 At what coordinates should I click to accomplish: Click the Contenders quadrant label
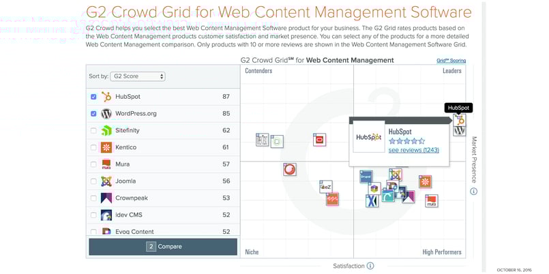tap(258, 71)
